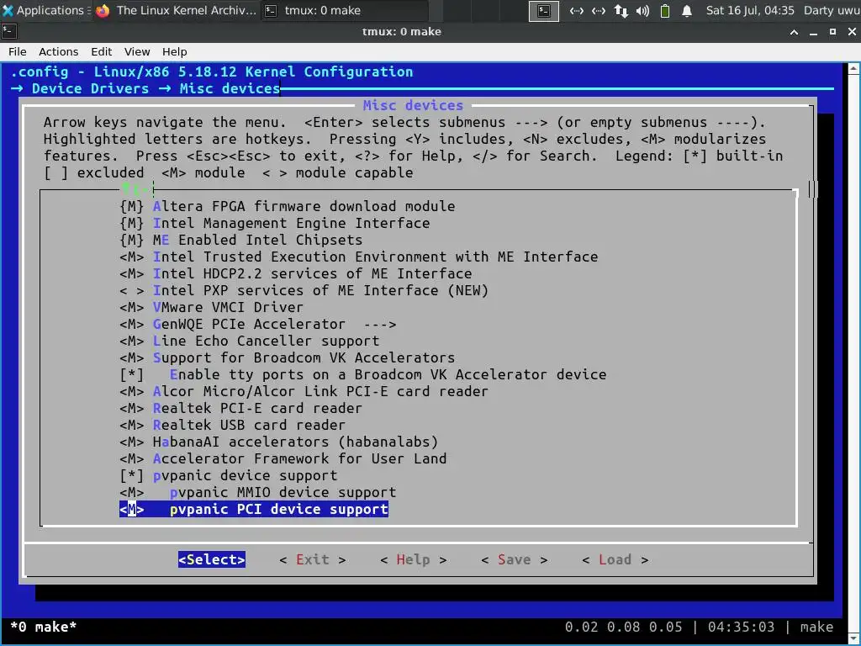The height and width of the screenshot is (646, 861).
Task: Click the terminal scrollbar up arrow
Action: click(854, 69)
